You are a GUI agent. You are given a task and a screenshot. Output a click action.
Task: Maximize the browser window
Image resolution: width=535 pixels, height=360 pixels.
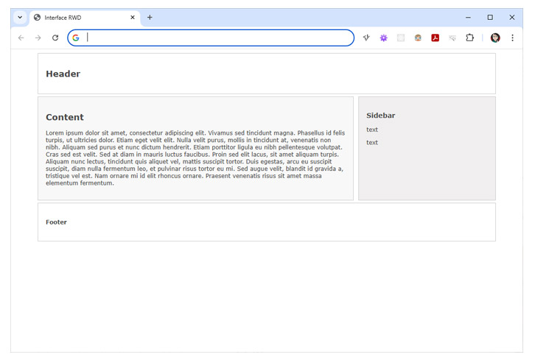pos(490,17)
